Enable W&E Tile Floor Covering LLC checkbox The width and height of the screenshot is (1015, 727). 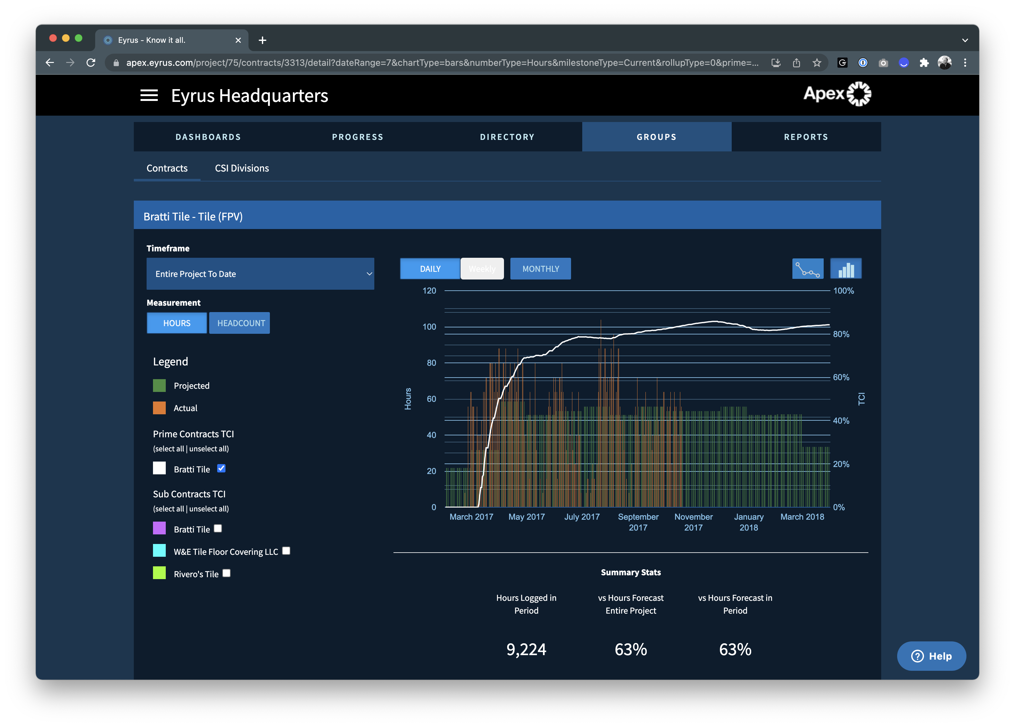(286, 551)
